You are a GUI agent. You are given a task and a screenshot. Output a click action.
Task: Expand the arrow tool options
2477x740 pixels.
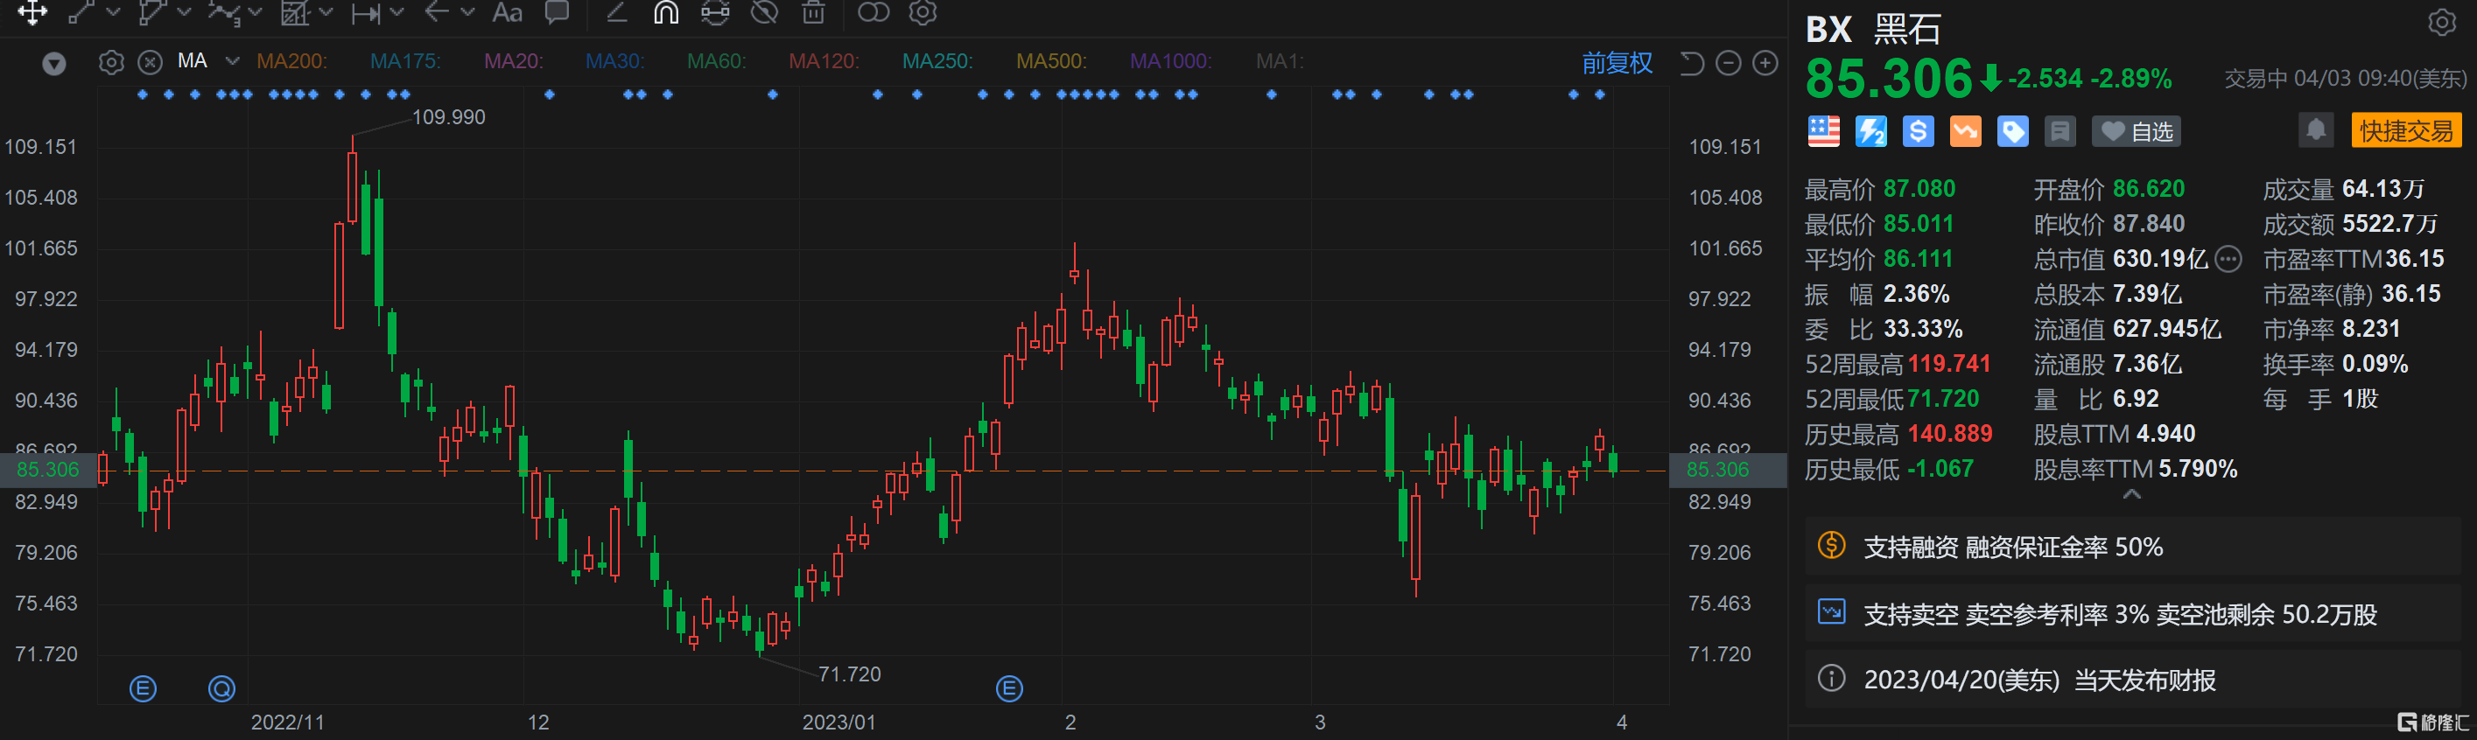point(468,12)
